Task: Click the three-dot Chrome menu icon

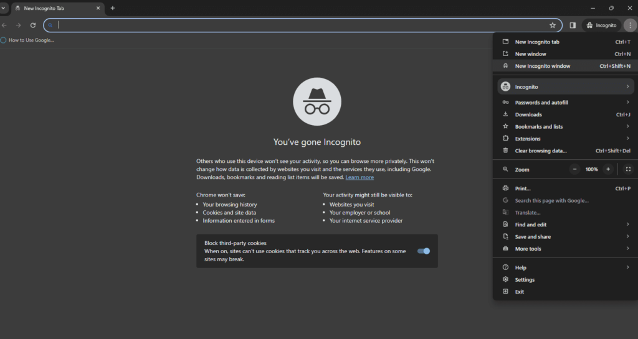Action: coord(630,26)
